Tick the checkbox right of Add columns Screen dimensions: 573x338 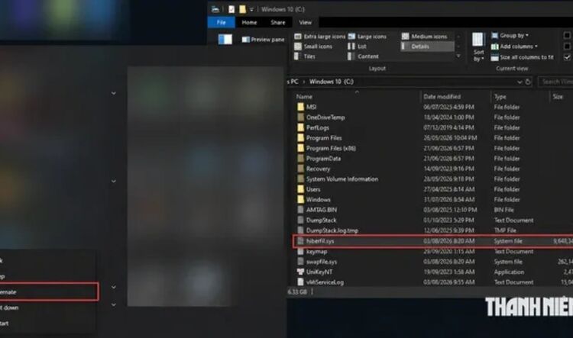tap(567, 47)
